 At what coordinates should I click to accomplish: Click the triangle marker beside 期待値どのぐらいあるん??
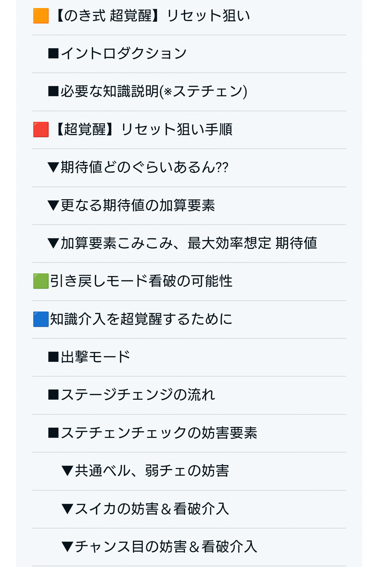tap(54, 168)
